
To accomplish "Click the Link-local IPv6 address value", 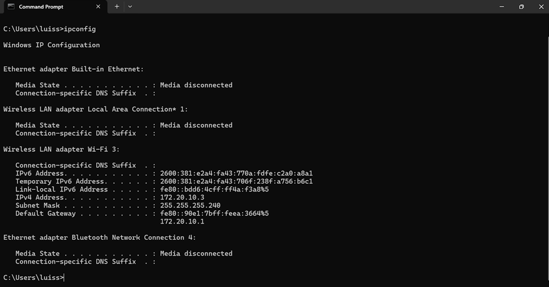I will [x=215, y=190].
